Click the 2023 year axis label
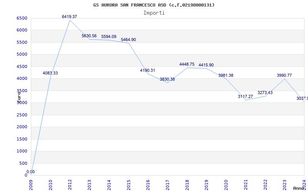The width and height of the screenshot is (308, 192). (285, 185)
